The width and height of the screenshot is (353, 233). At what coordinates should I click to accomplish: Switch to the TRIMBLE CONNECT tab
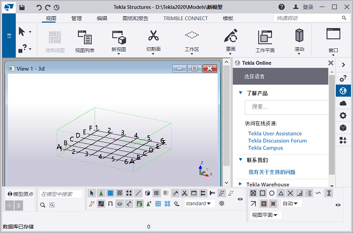click(x=185, y=19)
